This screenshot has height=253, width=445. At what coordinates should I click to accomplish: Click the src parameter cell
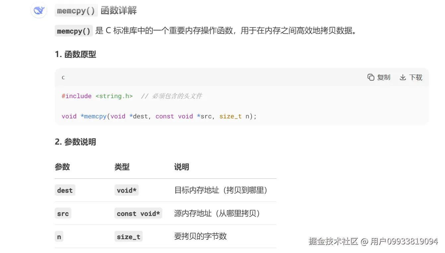[x=63, y=214]
